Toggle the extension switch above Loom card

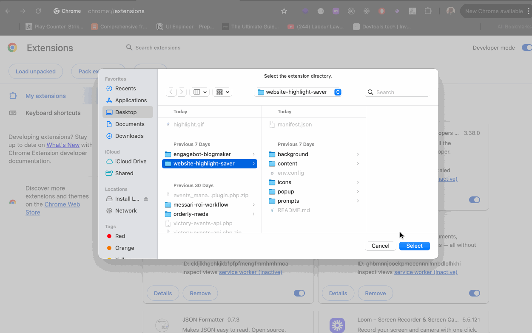coord(474,293)
